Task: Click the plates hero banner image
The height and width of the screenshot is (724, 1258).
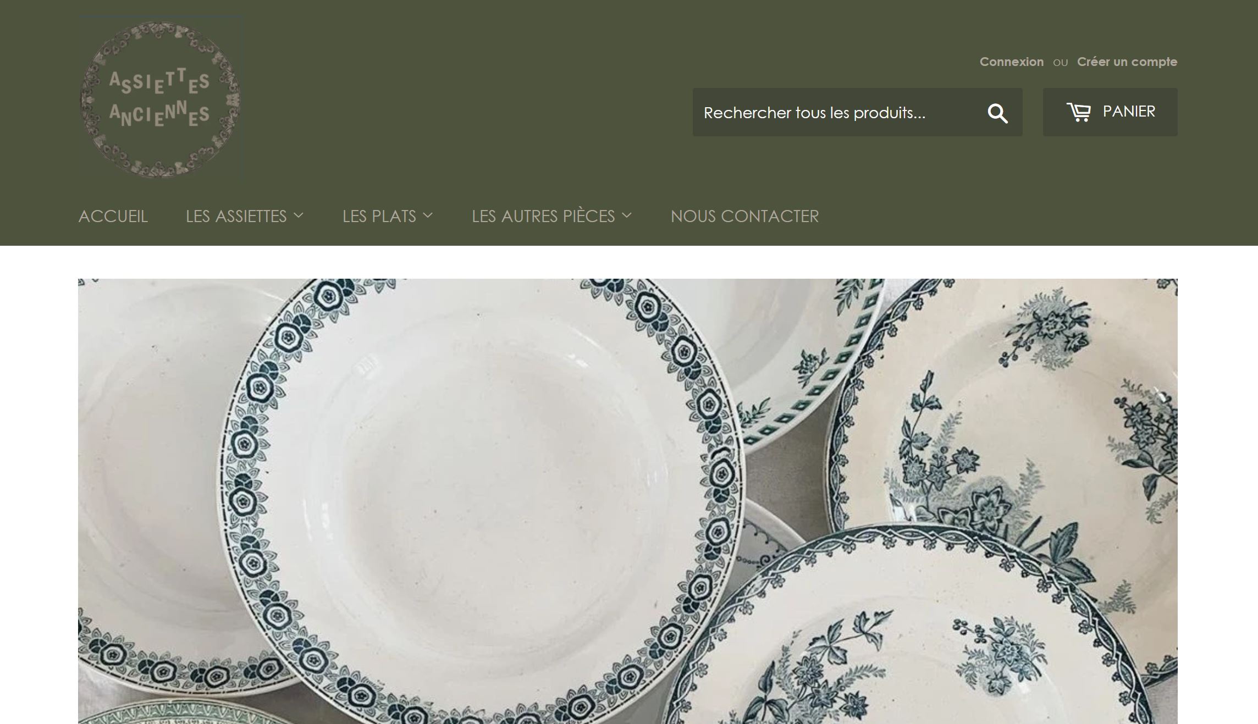Action: pyautogui.click(x=628, y=501)
